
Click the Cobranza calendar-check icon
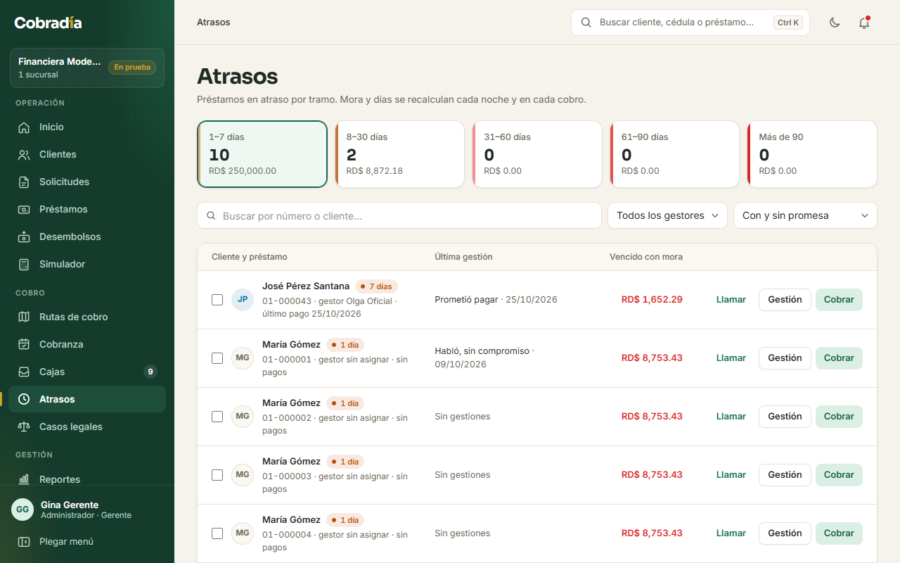pyautogui.click(x=24, y=345)
